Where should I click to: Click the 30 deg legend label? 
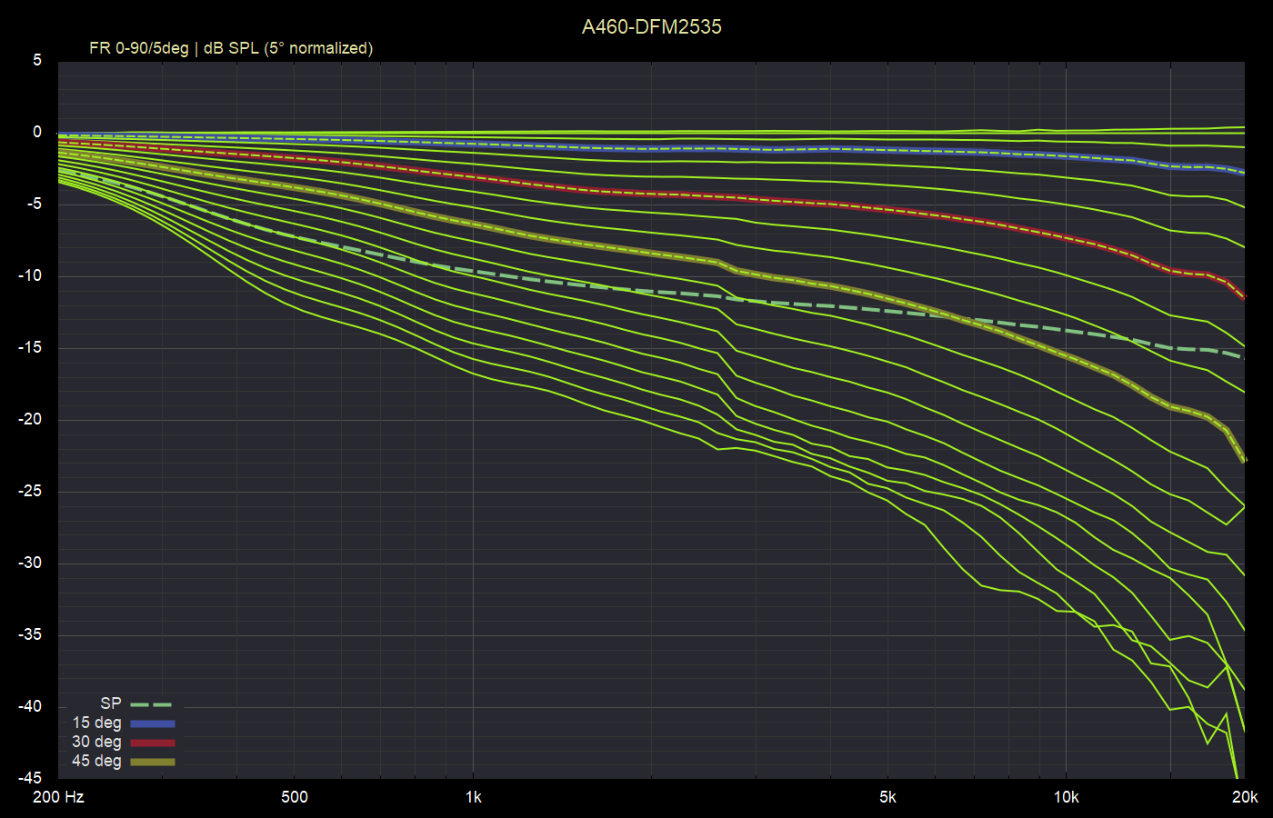(97, 742)
